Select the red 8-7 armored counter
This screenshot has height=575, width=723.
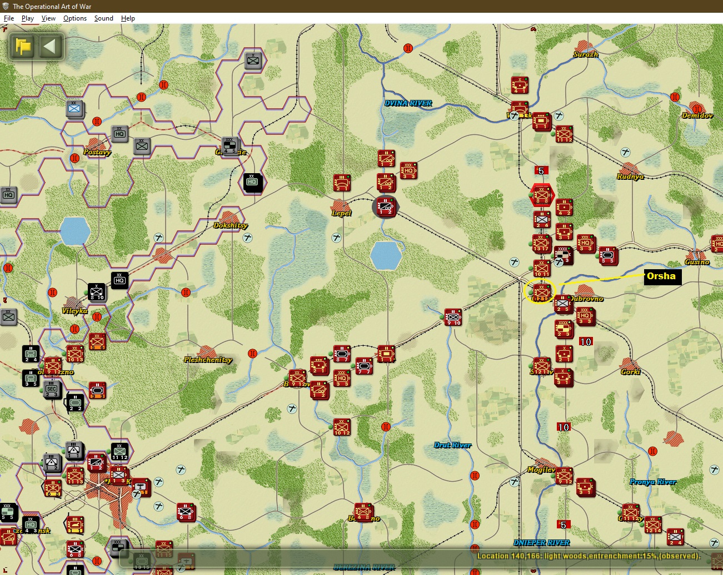pyautogui.click(x=342, y=354)
